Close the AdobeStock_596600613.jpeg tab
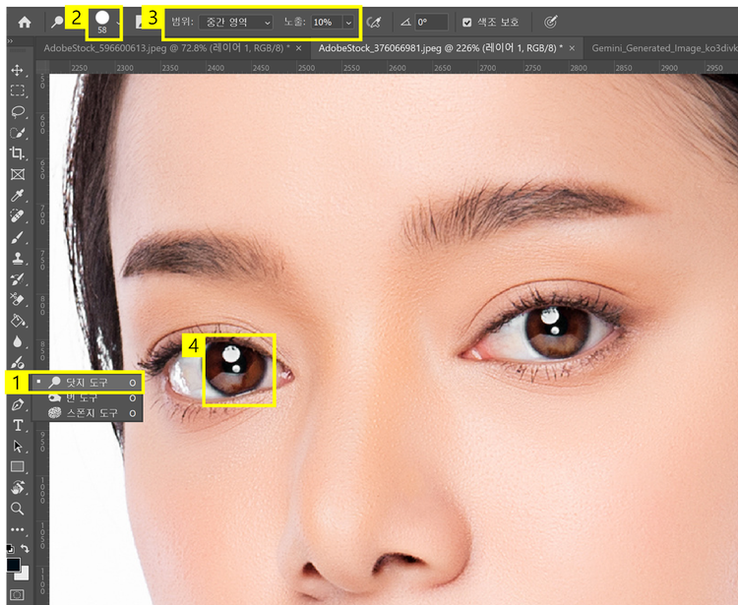Viewport: 738px width, 605px height. [298, 48]
